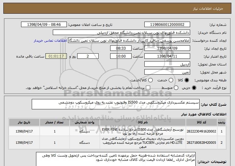Click the delivery province field اردبیل
The image size is (235, 166).
(167, 64)
